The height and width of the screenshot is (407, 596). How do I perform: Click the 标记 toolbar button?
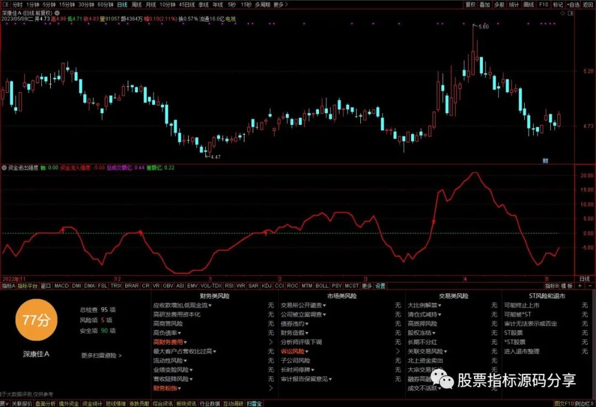coord(558,4)
